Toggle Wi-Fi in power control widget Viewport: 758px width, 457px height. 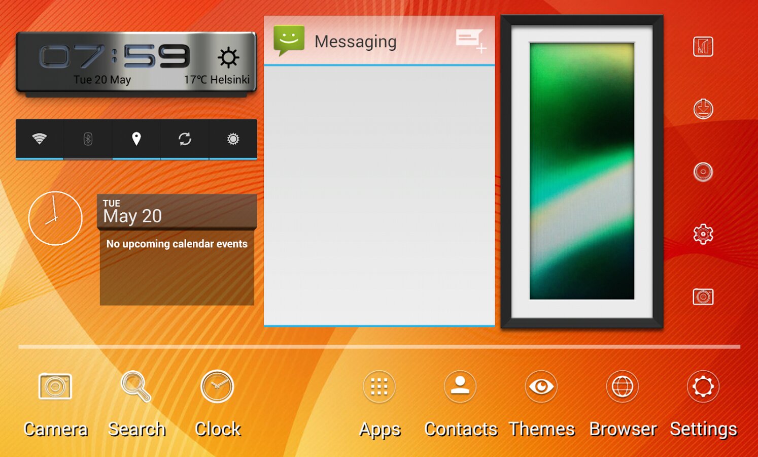(40, 139)
